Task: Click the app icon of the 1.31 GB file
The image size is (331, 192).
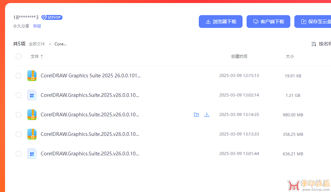Action: click(32, 95)
